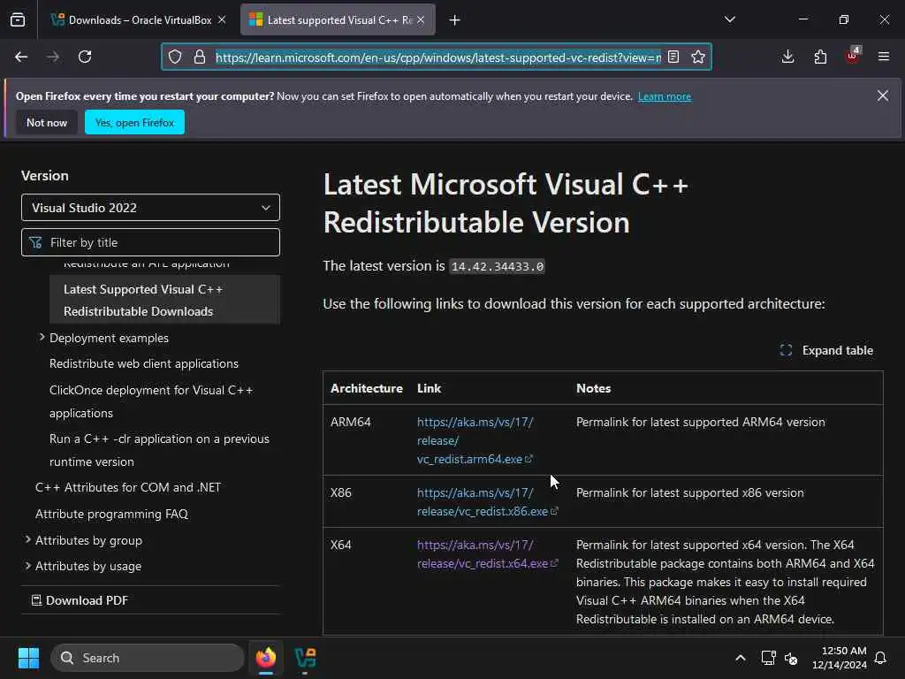Viewport: 905px width, 679px height.
Task: Open Redistribute web client applications
Action: click(144, 363)
